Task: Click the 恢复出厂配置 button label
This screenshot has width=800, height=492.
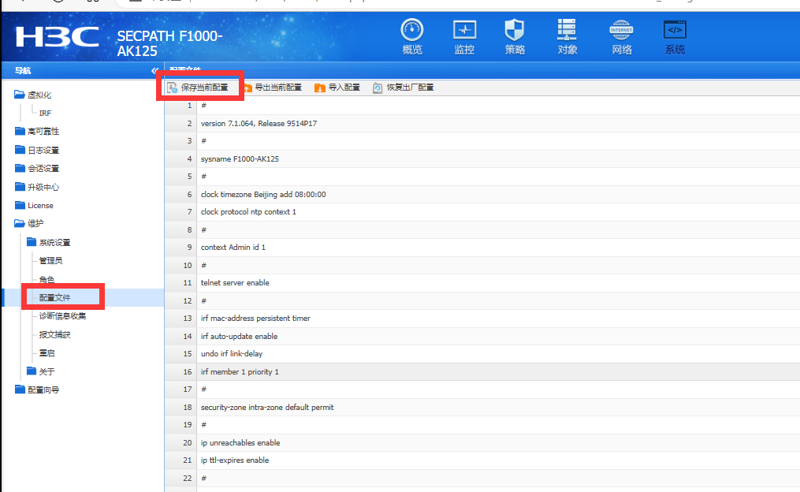Action: click(410, 88)
